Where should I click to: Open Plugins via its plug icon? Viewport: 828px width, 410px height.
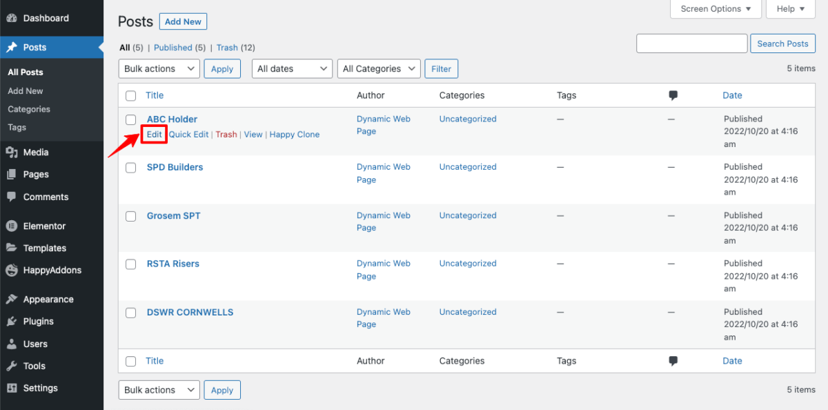pos(12,322)
